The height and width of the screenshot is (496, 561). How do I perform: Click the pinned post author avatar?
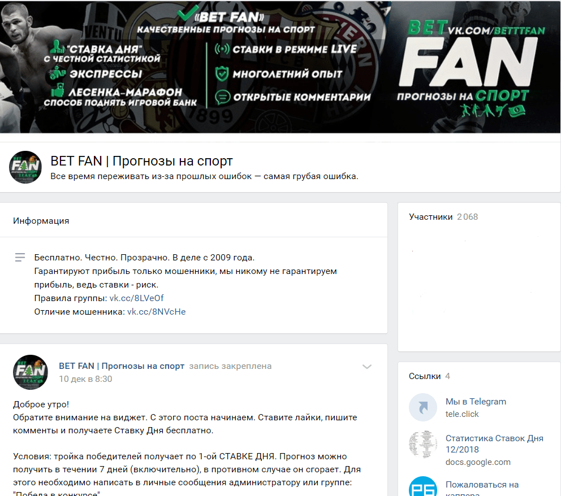tap(31, 372)
